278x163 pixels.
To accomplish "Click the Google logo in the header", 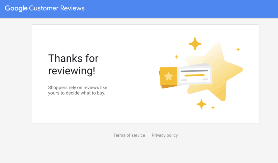I will pos(16,8).
